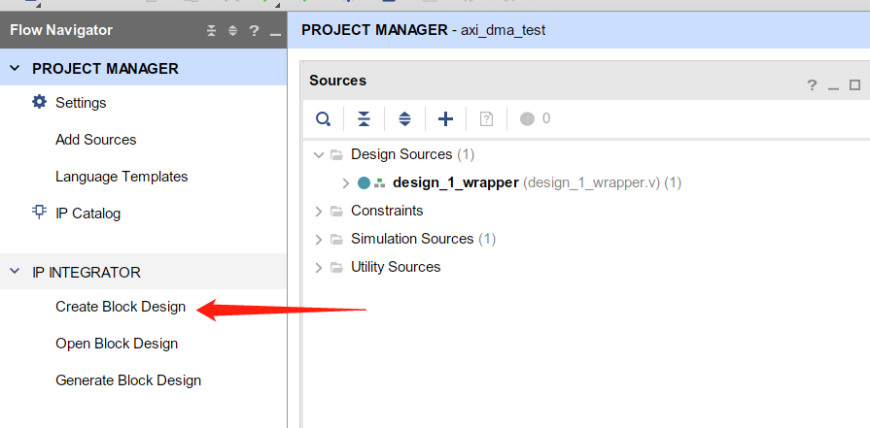This screenshot has width=870, height=428.
Task: Collapse all sources with toolbar icon
Action: [364, 119]
